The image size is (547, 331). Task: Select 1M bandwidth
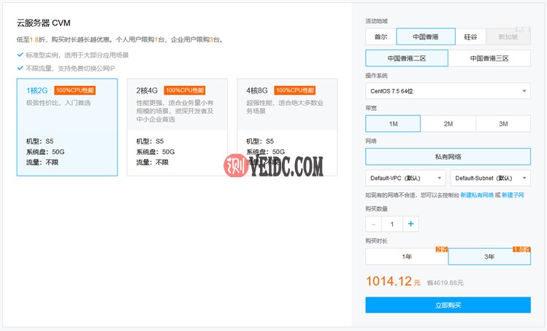393,124
